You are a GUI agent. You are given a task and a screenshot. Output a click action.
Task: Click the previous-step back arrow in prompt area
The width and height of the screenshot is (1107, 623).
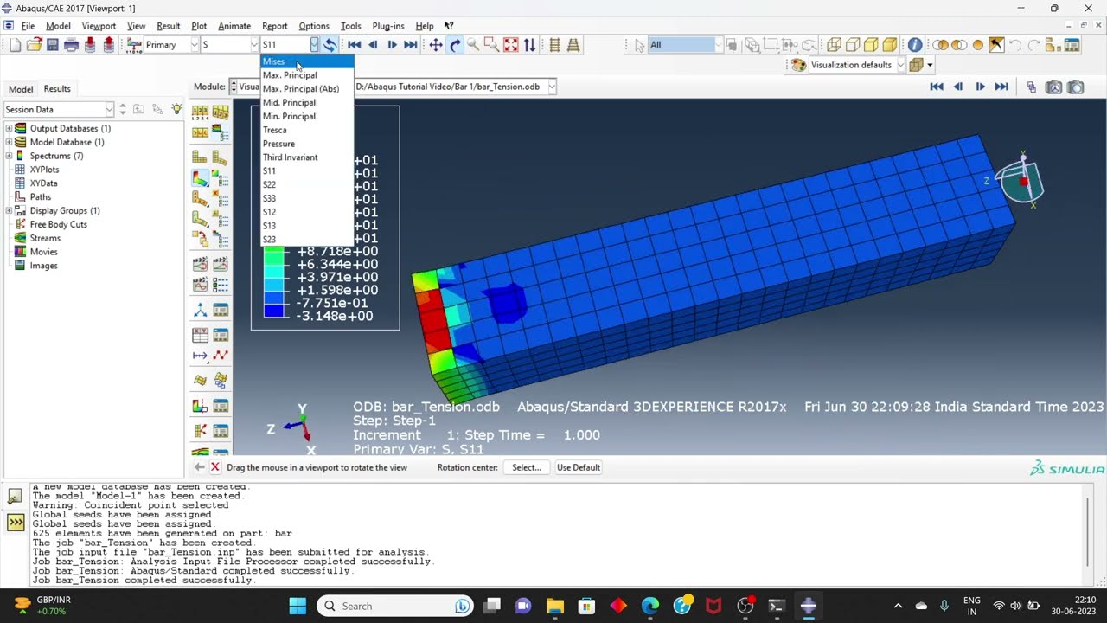pos(200,467)
